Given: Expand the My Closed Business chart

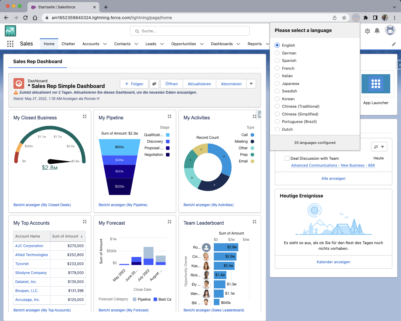Looking at the screenshot, I should (85, 116).
